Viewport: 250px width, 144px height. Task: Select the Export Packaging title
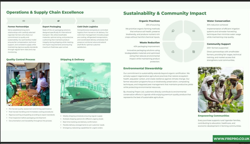click(52, 27)
